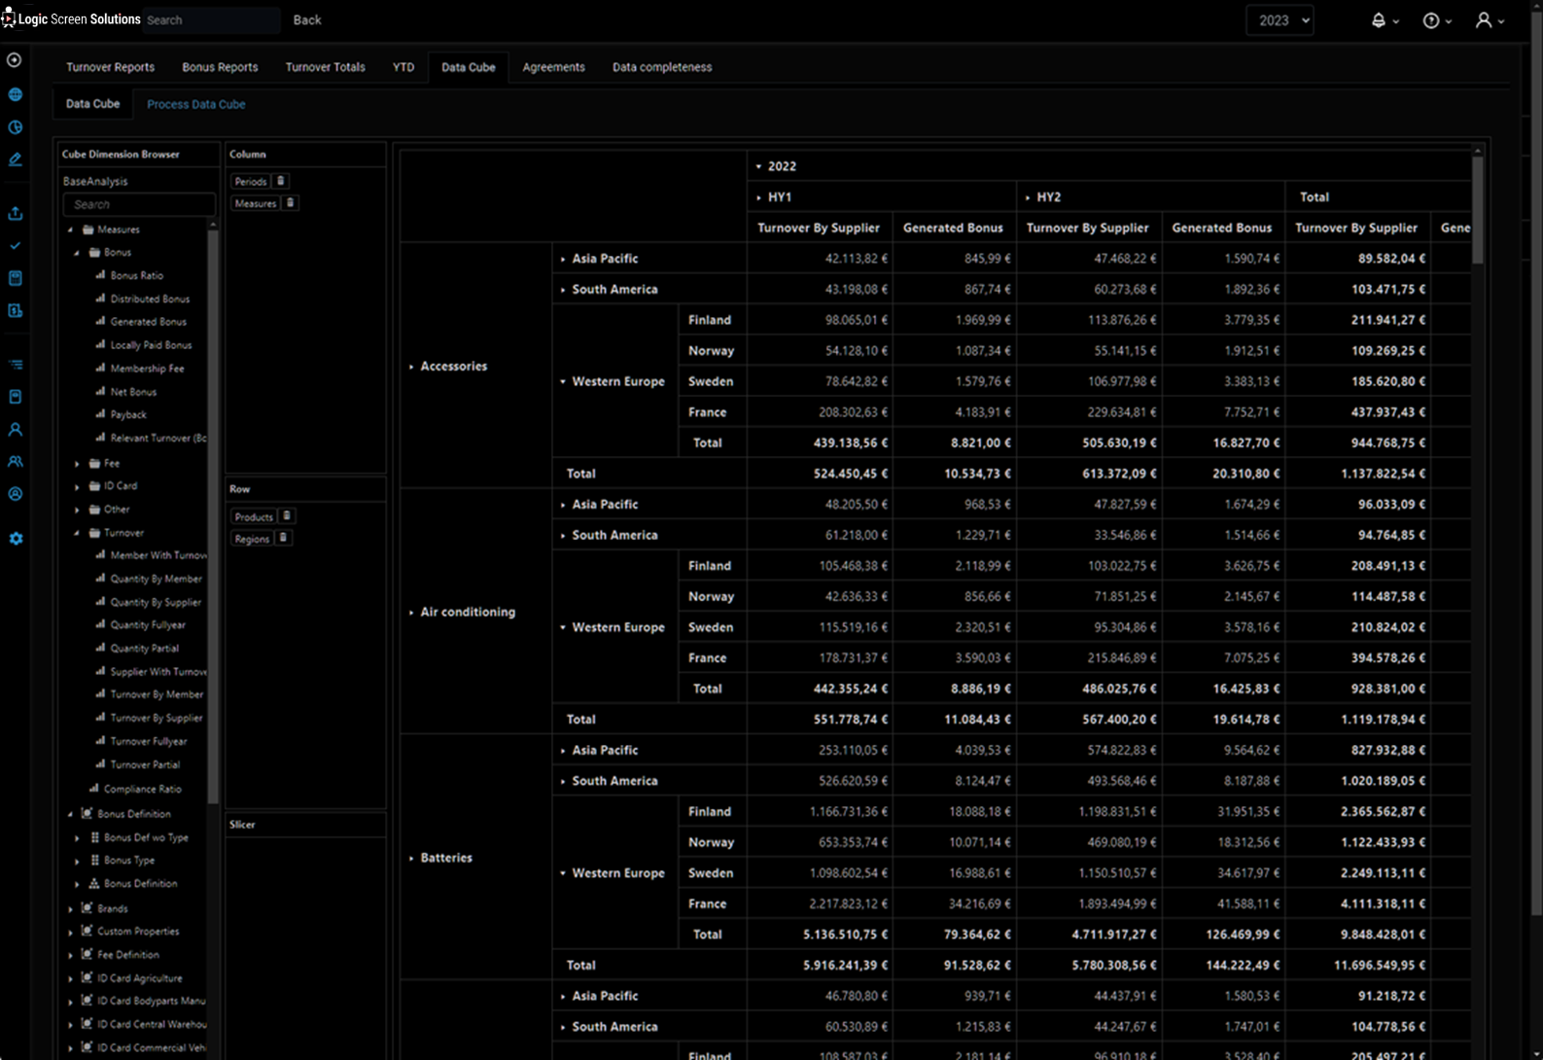Select the Periods column chip
Screen dimensions: 1543x1060
251,182
